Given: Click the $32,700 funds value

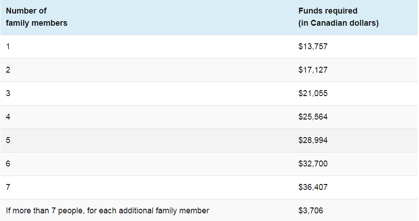Looking at the screenshot, I should click(x=313, y=164).
